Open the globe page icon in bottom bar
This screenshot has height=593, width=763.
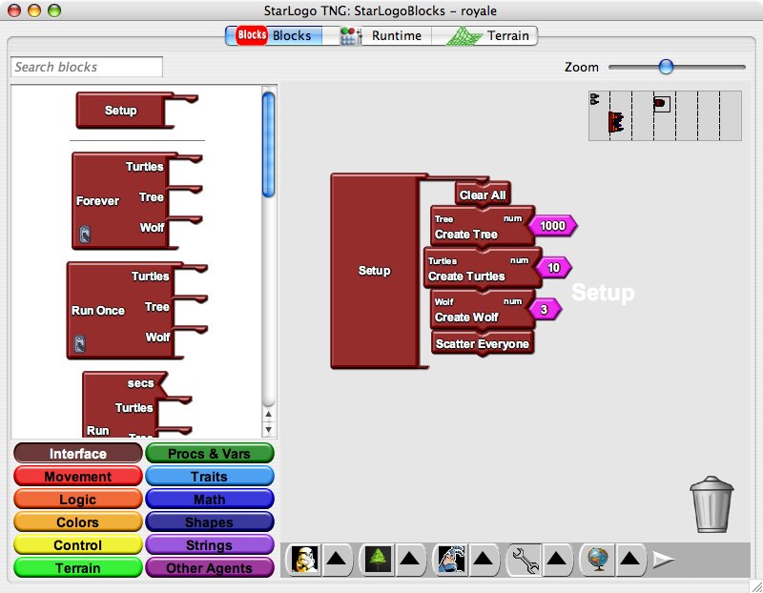(598, 560)
